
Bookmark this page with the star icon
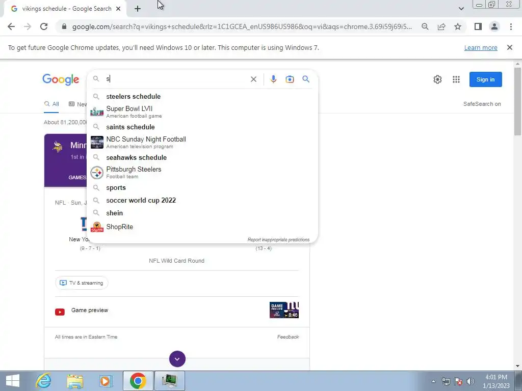coord(458,26)
